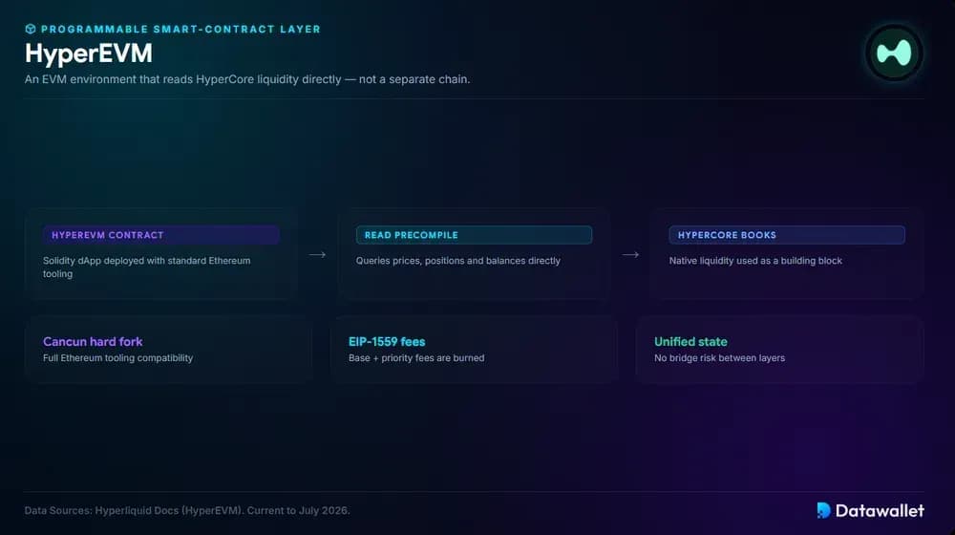Click 'Native liquidity used as building block' text
The width and height of the screenshot is (955, 535).
click(755, 261)
